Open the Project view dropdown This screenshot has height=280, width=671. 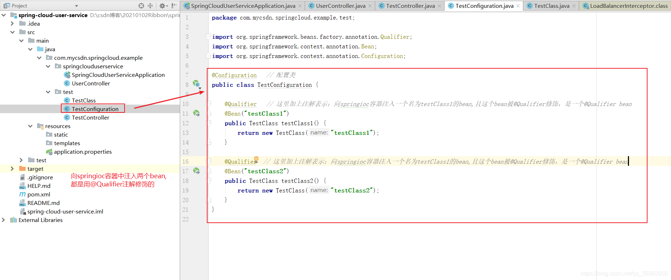(77, 6)
